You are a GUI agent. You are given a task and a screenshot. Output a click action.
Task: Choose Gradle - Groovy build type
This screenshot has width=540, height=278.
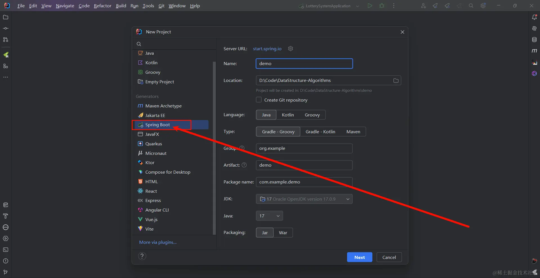[278, 132]
